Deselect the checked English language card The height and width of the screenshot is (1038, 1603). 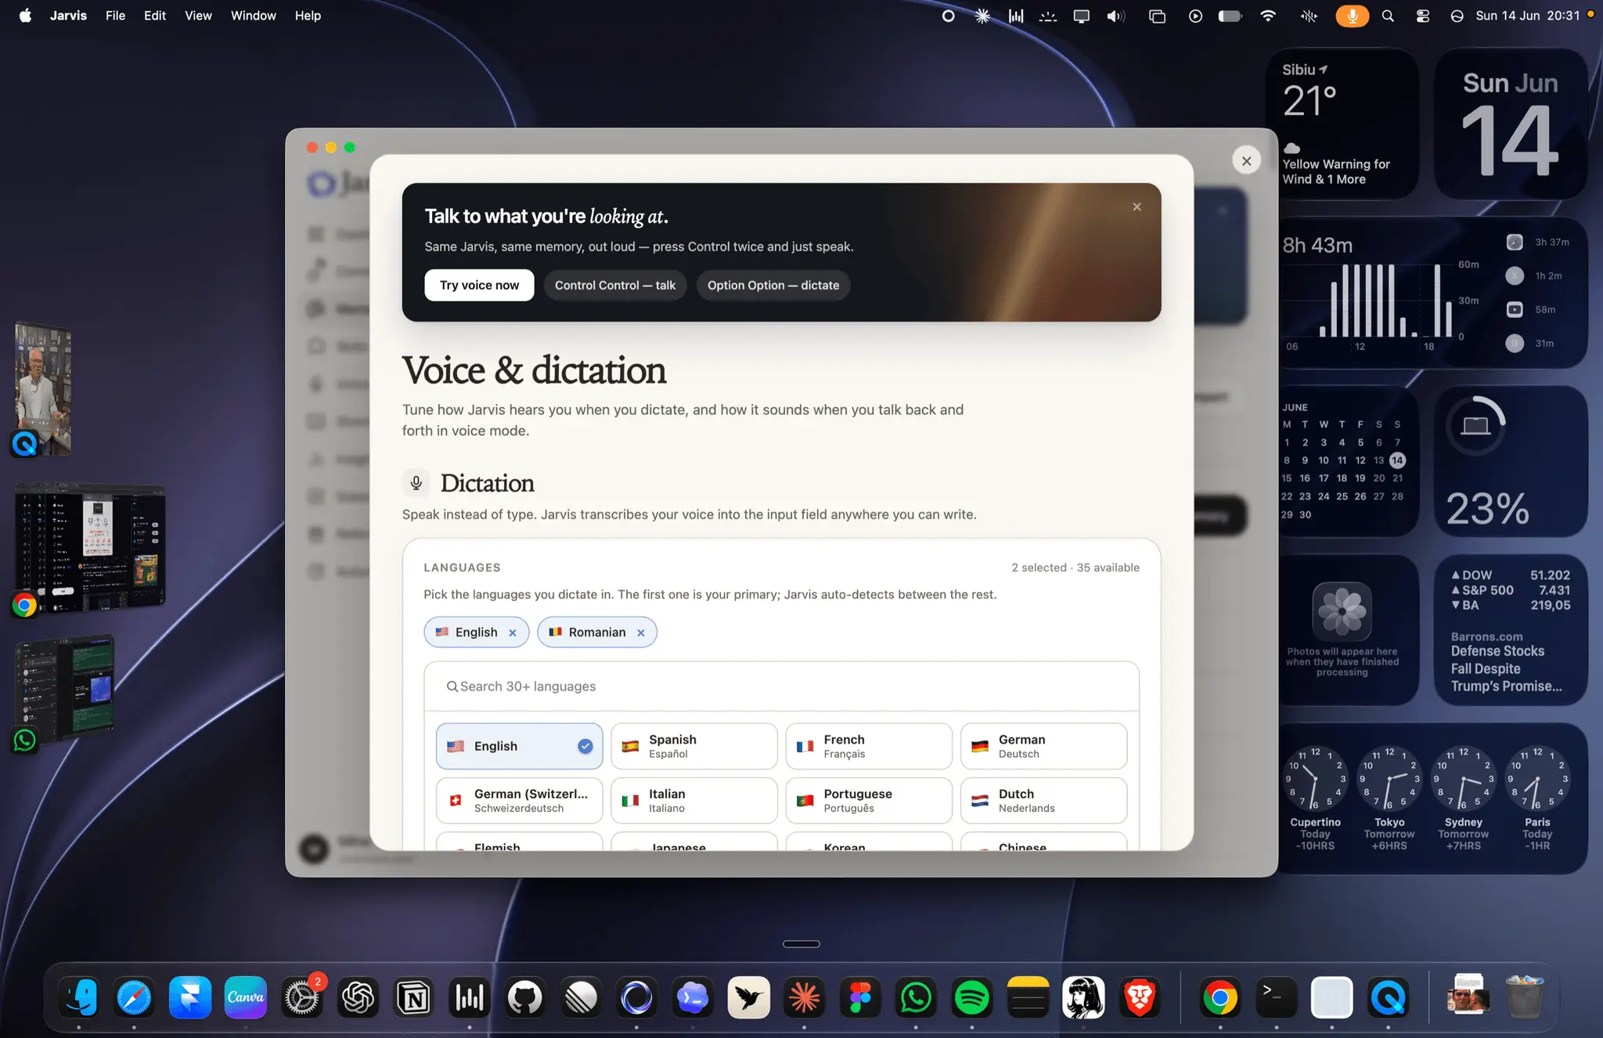[519, 746]
